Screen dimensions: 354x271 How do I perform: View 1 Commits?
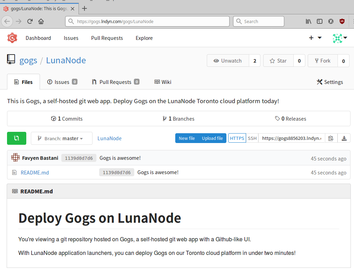(67, 119)
